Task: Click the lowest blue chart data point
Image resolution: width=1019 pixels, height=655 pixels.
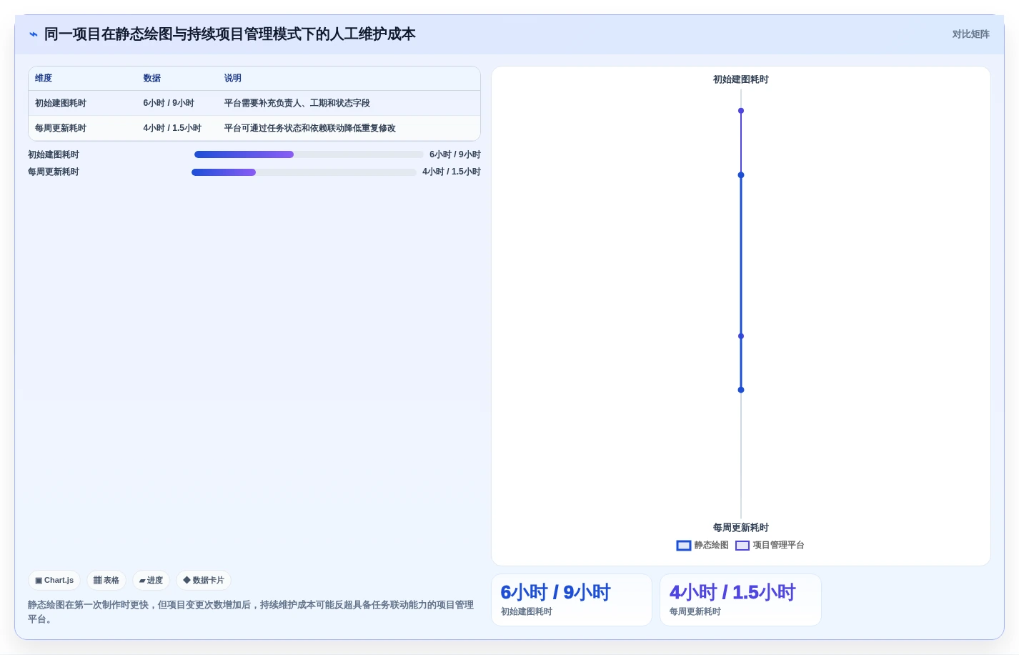Action: pos(741,390)
